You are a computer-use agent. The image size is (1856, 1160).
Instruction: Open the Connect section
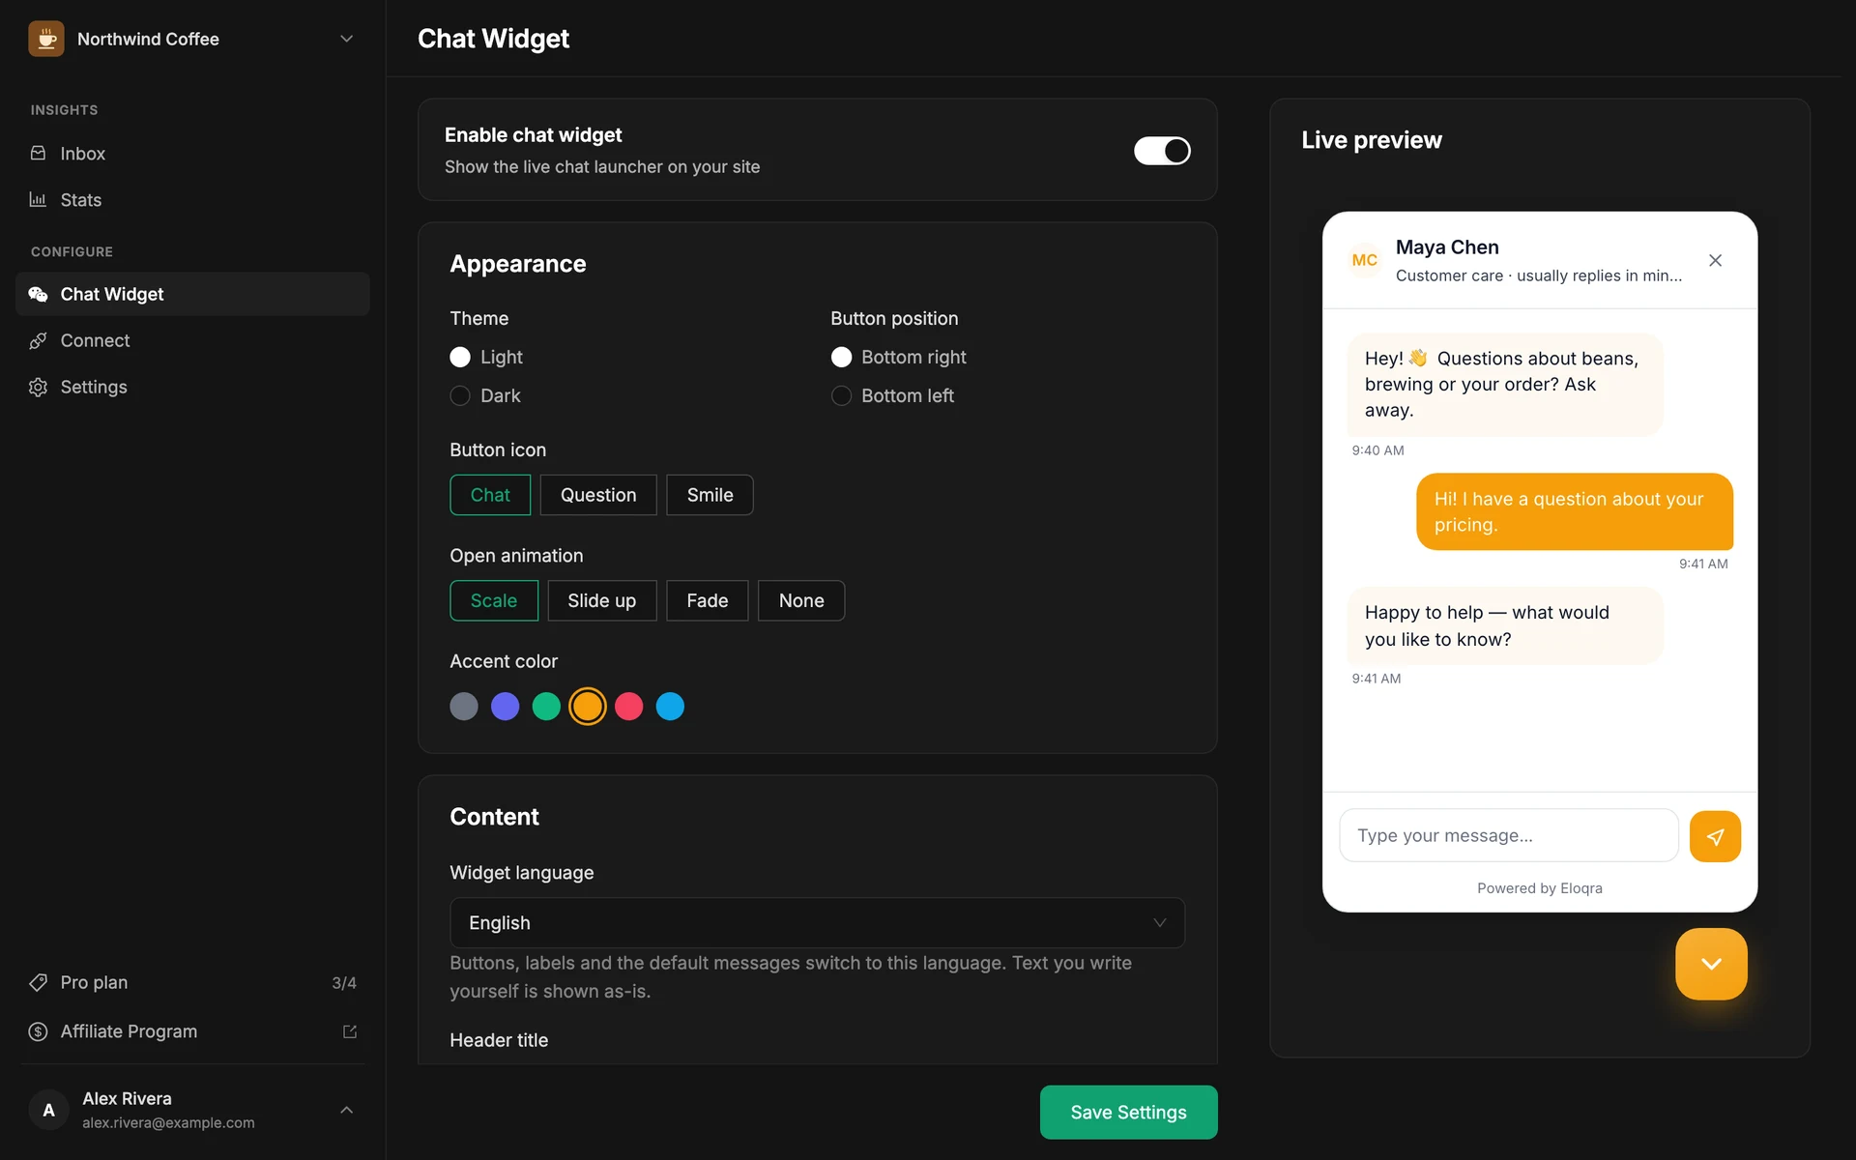[x=192, y=340]
